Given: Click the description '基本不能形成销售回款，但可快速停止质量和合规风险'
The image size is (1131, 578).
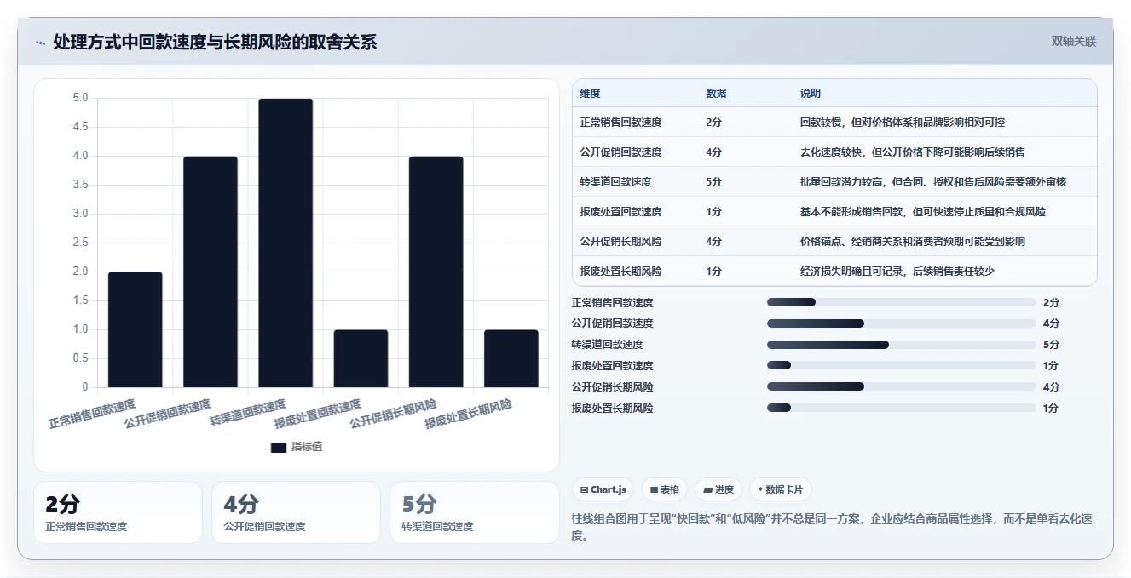Looking at the screenshot, I should point(923,212).
